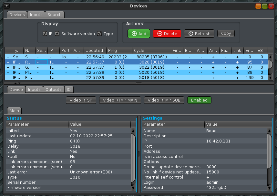Click the Video RTMP MAIN button
This screenshot has height=196, width=277.
pyautogui.click(x=120, y=100)
